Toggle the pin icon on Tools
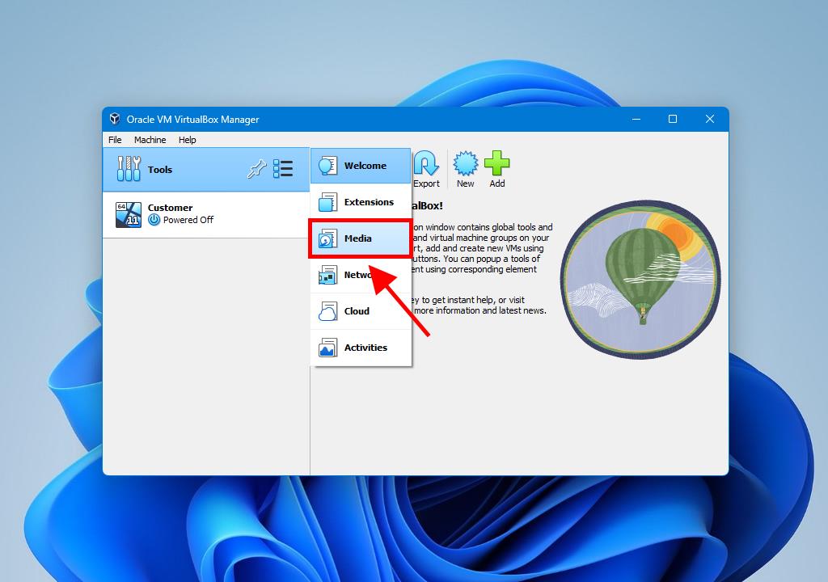The width and height of the screenshot is (828, 582). (256, 169)
